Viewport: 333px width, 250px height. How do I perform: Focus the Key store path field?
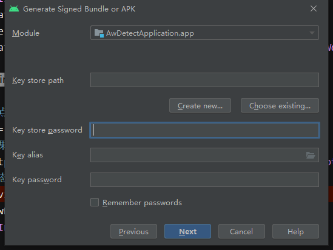(x=204, y=80)
